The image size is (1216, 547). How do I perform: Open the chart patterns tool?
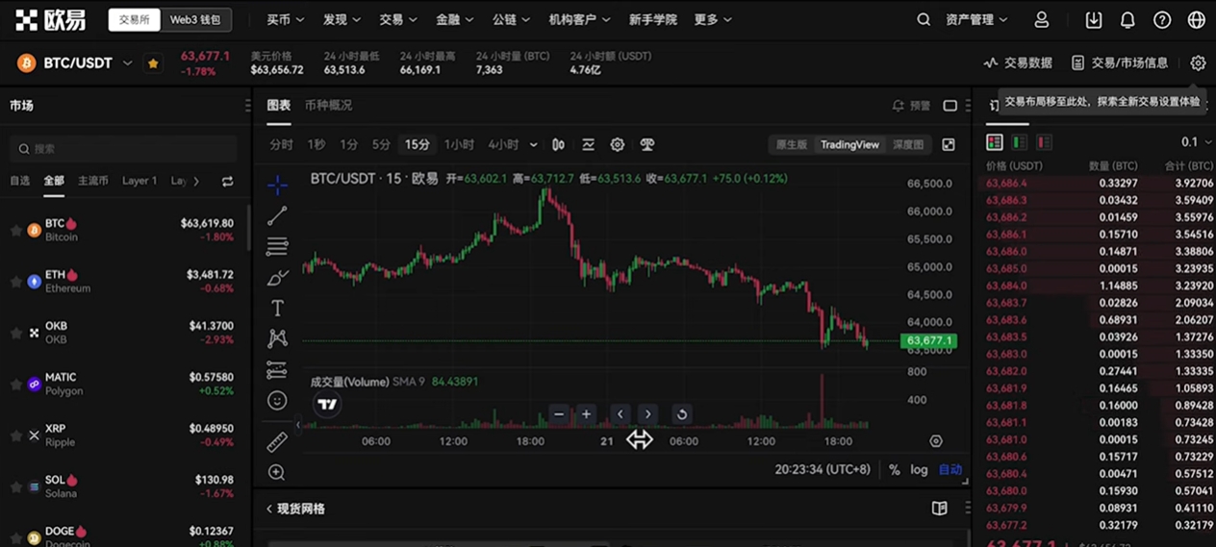point(277,338)
